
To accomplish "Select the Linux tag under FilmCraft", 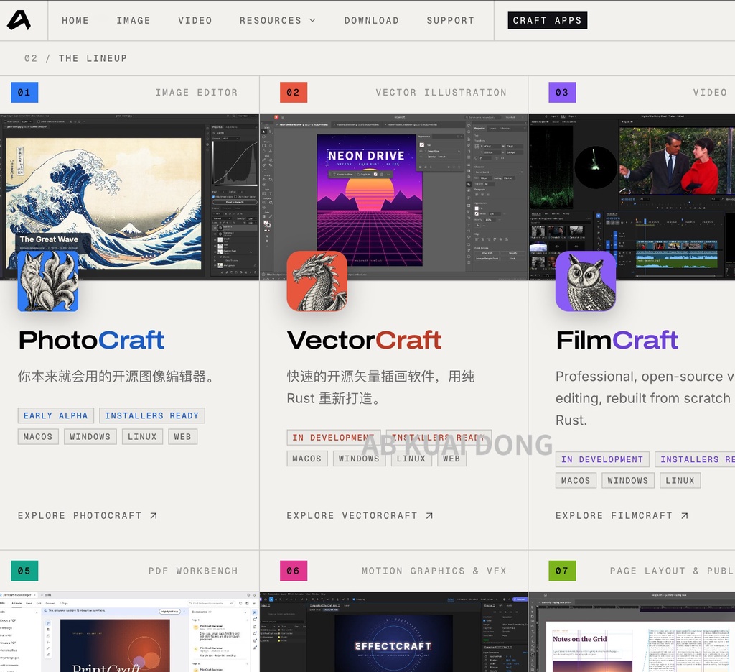I will click(x=680, y=481).
